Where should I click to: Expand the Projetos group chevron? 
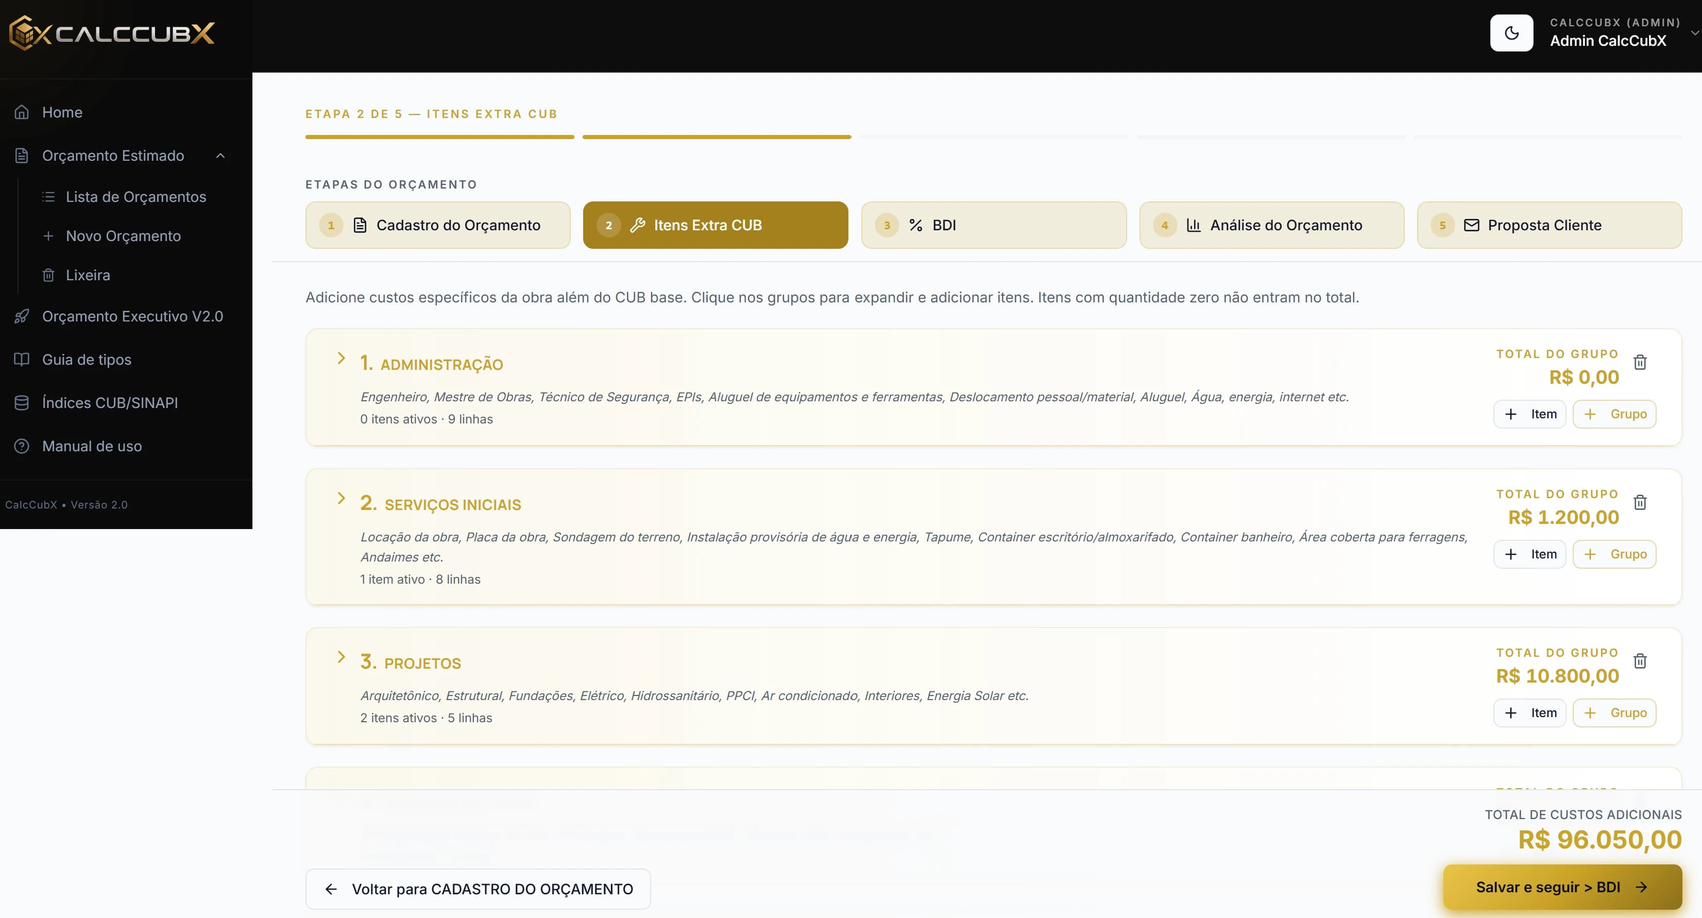click(x=341, y=657)
